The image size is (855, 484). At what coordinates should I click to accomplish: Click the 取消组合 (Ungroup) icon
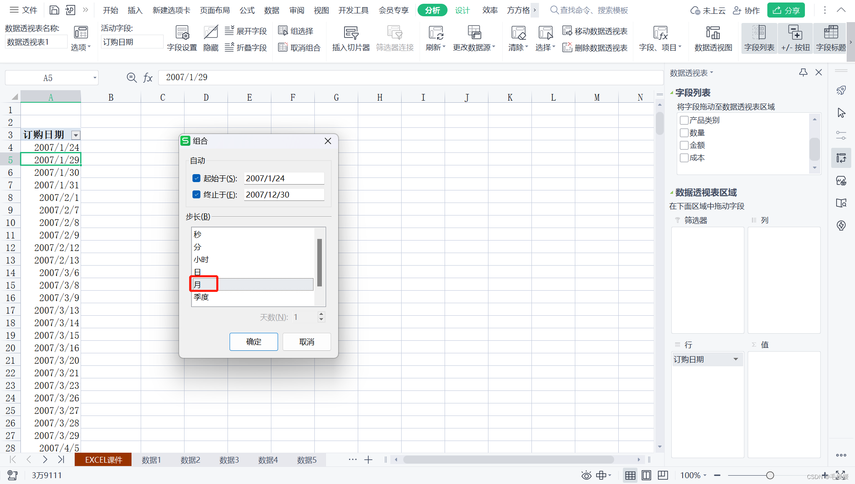[x=283, y=48]
